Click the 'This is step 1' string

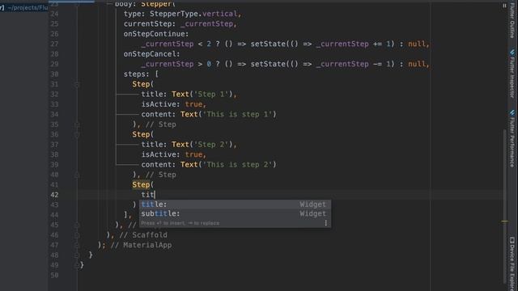[237, 115]
